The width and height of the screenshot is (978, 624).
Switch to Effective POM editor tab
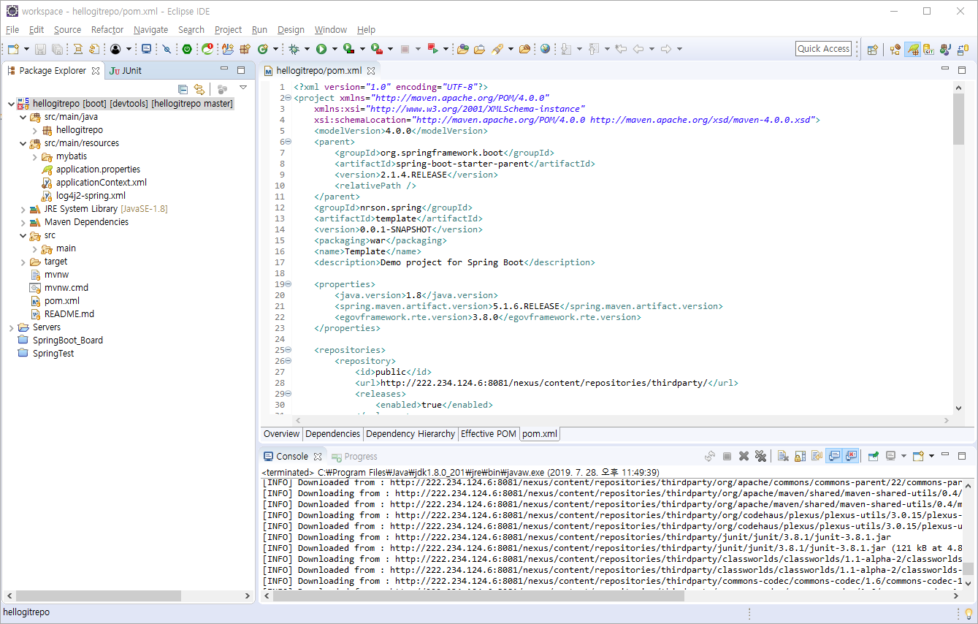(x=489, y=434)
